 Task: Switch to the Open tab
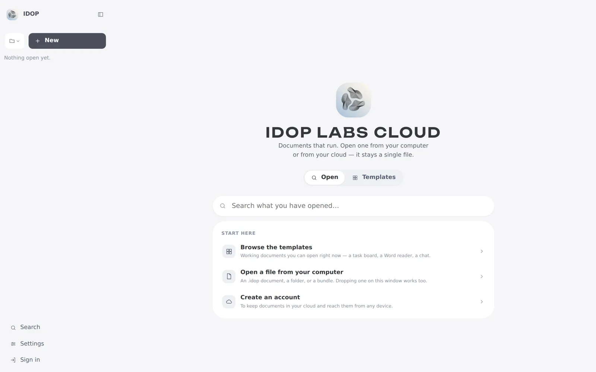point(325,177)
